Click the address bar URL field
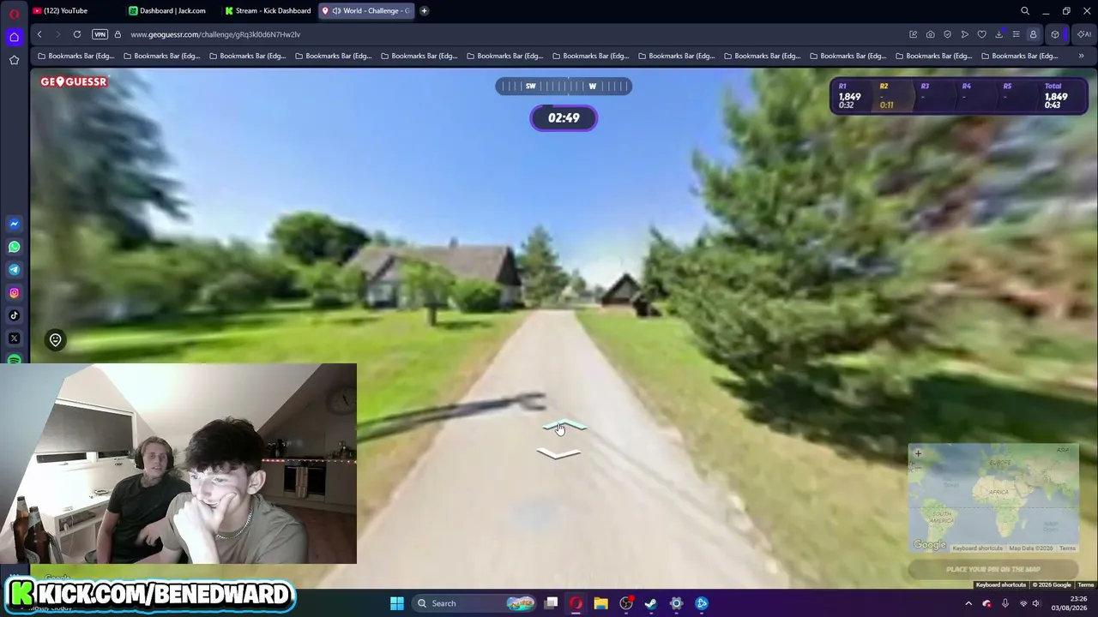 coord(515,34)
